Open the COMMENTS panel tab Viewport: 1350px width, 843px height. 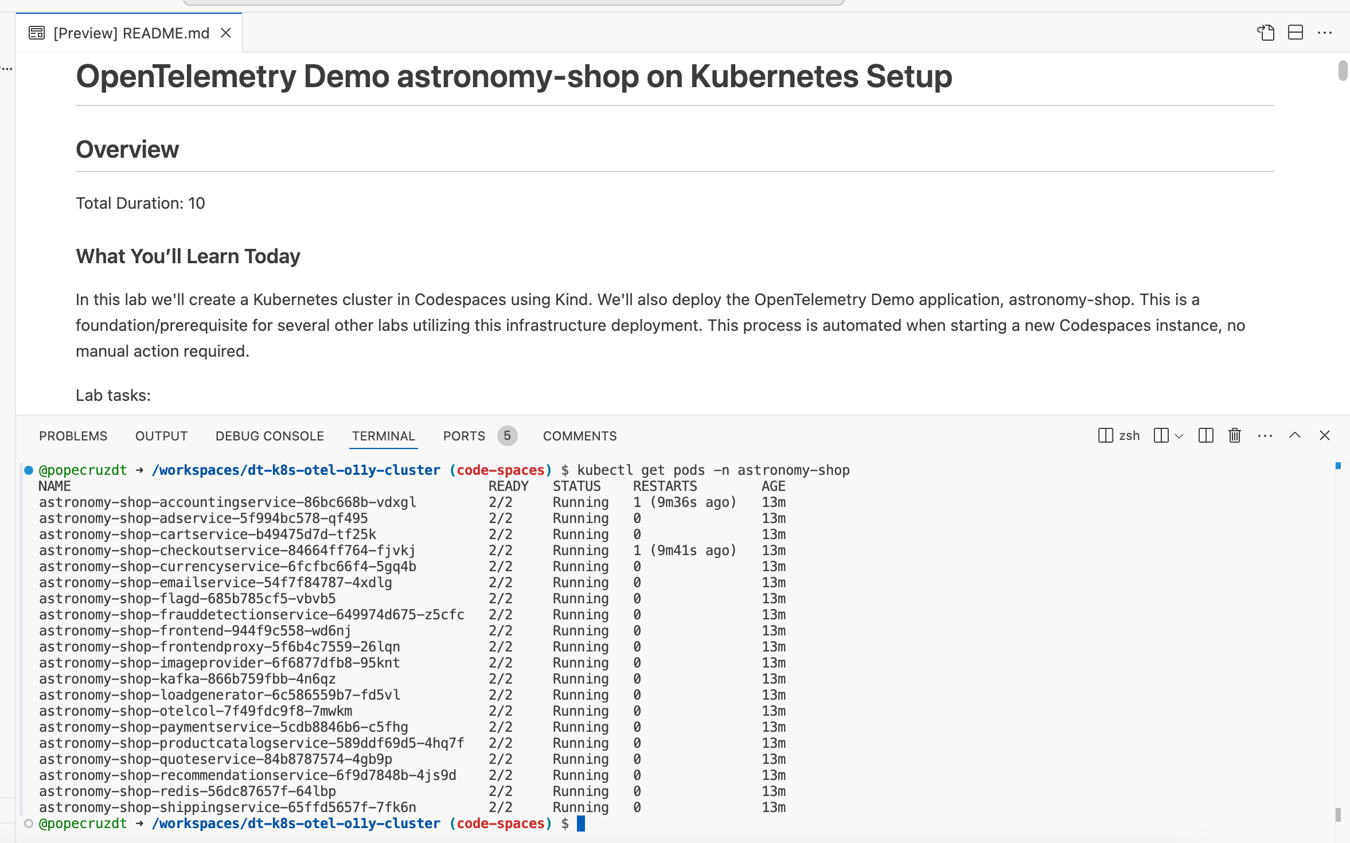(580, 436)
